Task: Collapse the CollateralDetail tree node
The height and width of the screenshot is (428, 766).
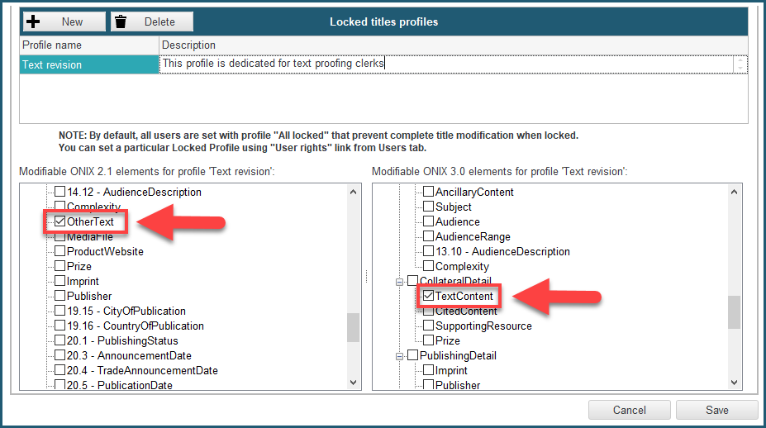Action: (x=399, y=282)
